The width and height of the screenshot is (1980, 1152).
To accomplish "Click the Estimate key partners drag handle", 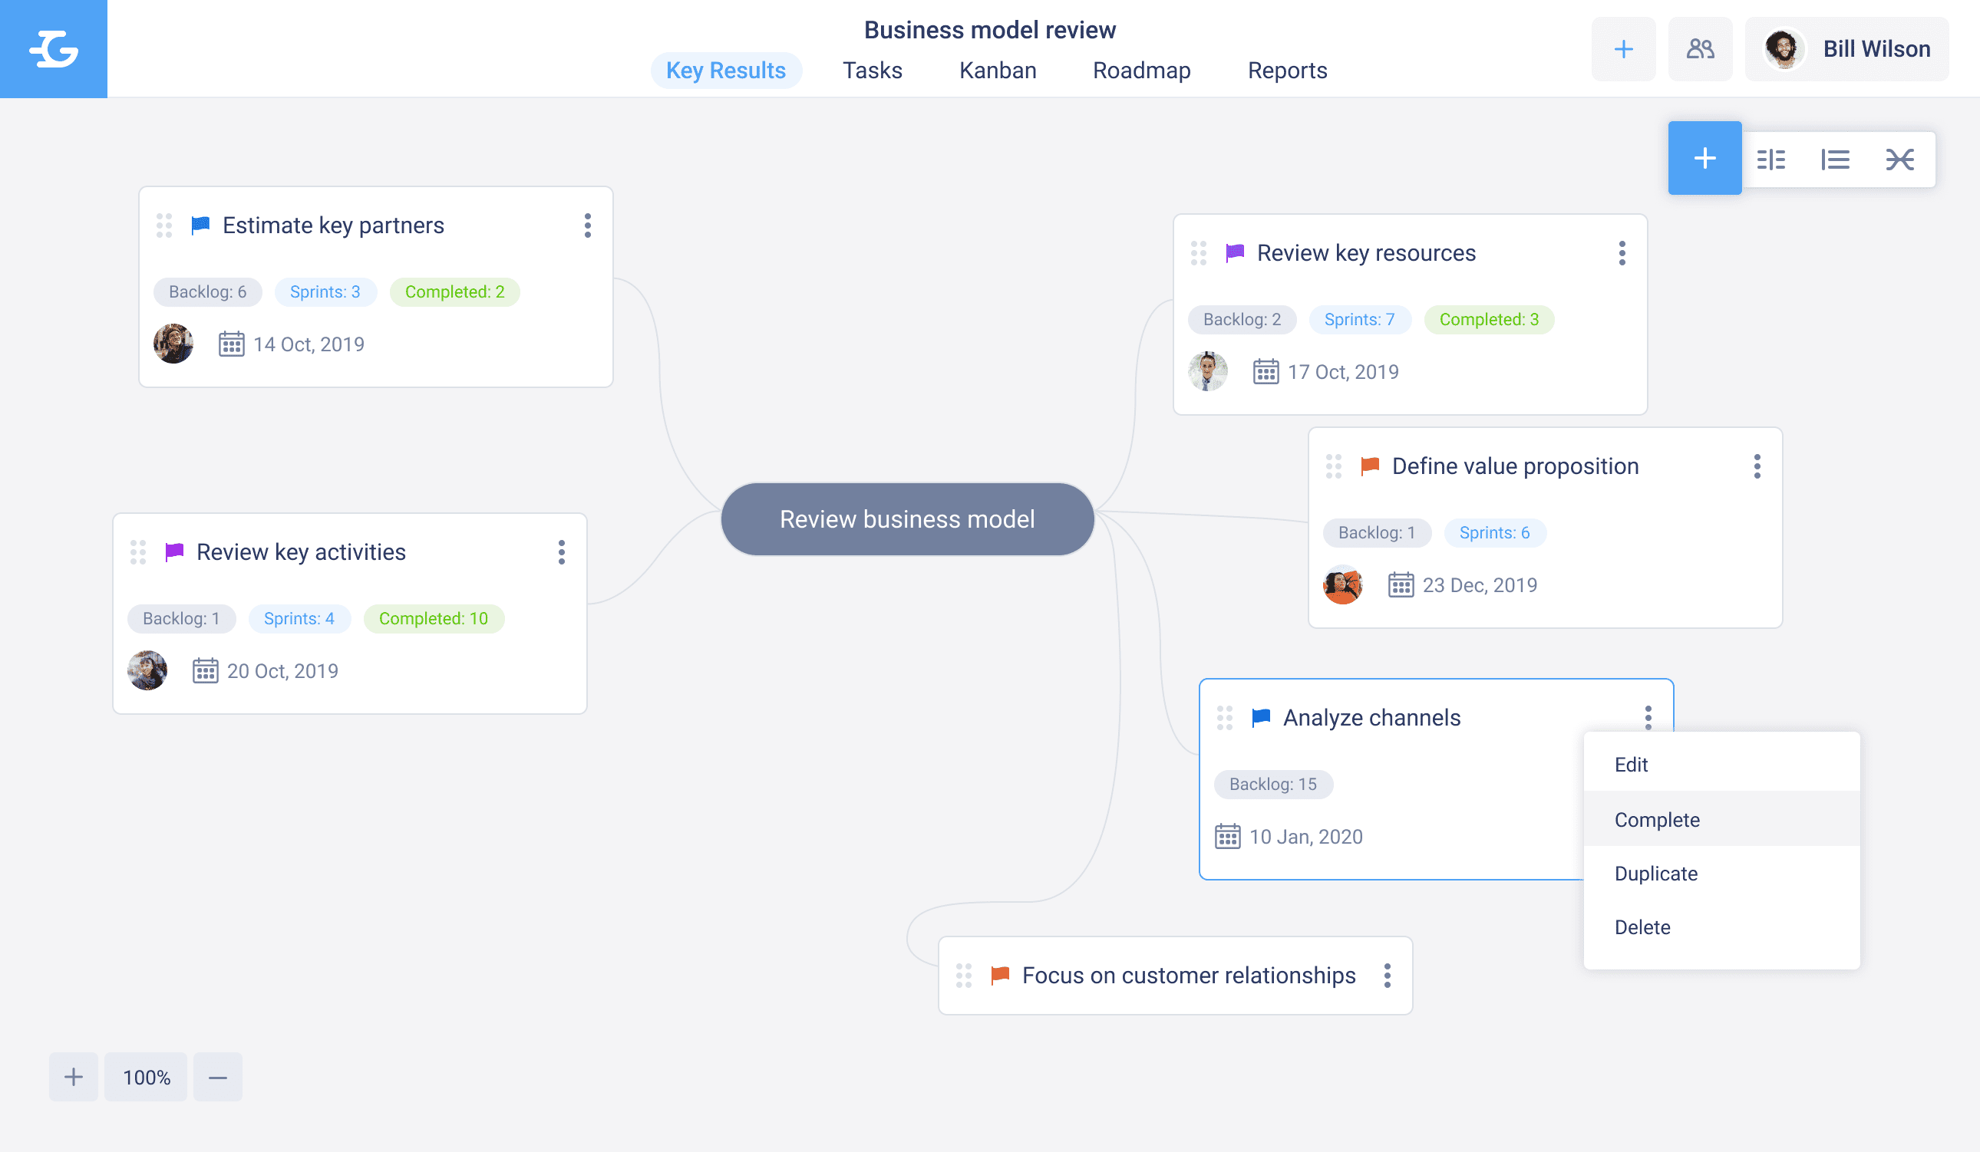I will pos(163,225).
